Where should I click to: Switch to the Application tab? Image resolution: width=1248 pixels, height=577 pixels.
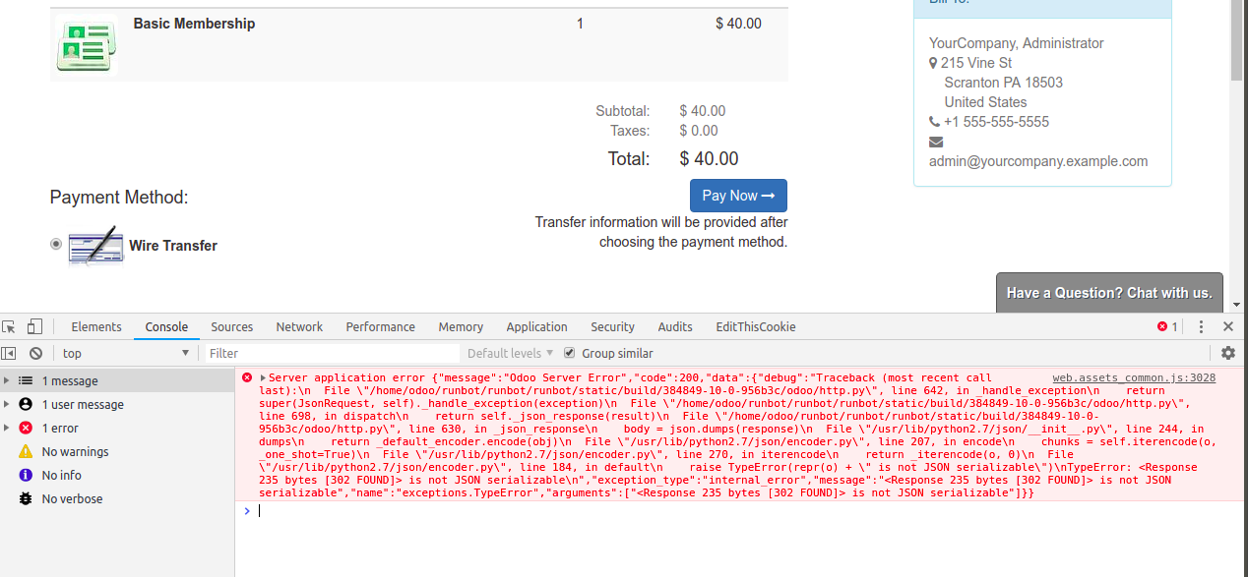click(536, 326)
